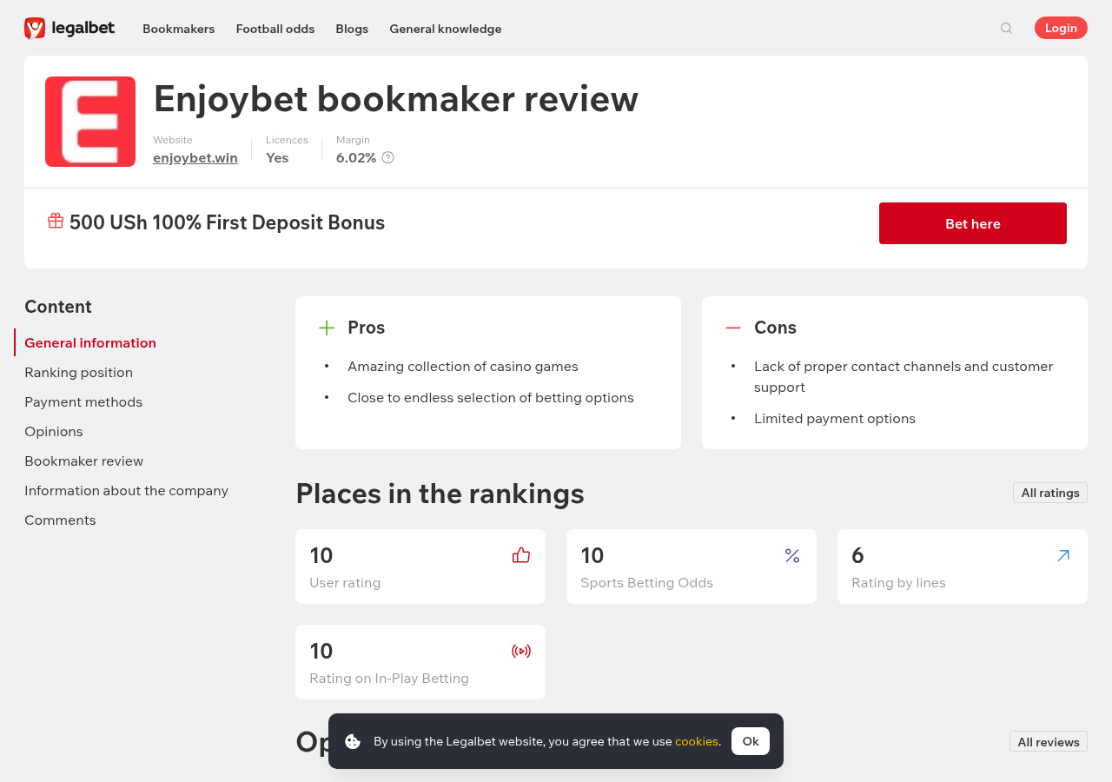Open the Blogs menu
1112x782 pixels.
[x=352, y=29]
